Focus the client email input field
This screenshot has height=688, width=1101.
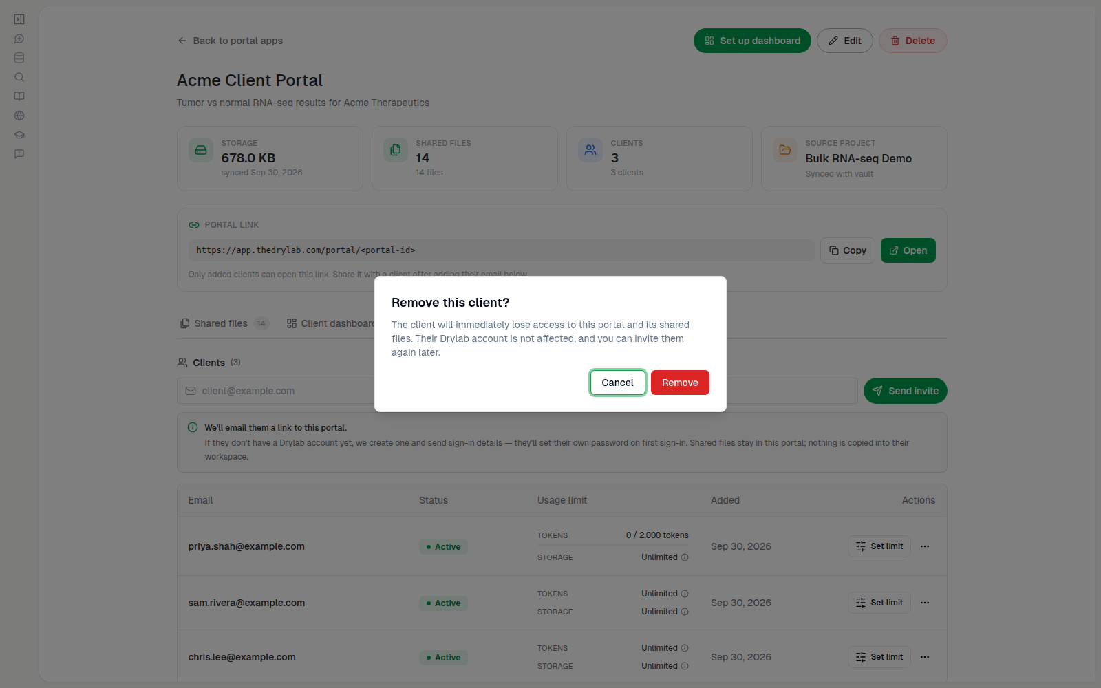pos(517,391)
